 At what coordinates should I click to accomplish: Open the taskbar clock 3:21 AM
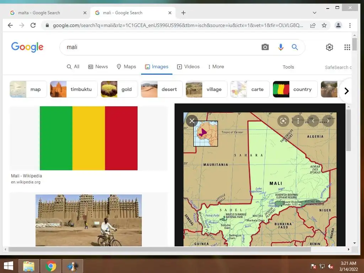(x=348, y=266)
